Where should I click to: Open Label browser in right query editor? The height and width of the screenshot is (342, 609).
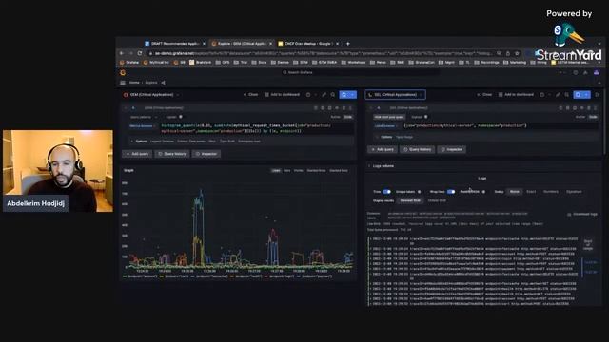pos(385,126)
